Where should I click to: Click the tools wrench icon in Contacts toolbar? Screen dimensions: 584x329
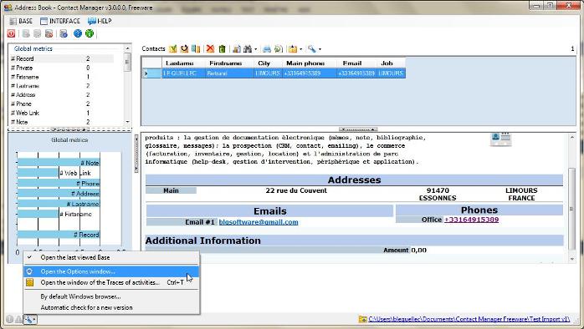pos(312,48)
